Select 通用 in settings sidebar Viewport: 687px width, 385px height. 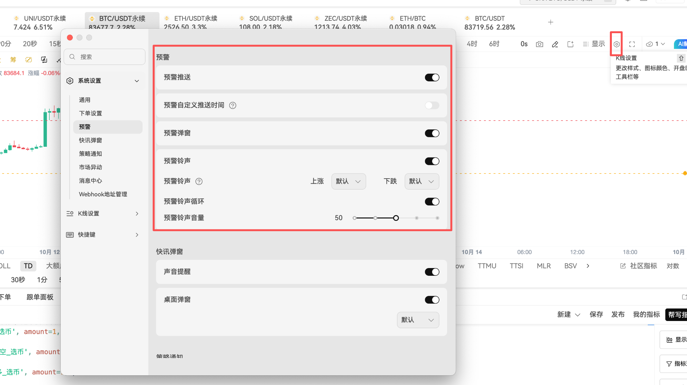tap(85, 100)
